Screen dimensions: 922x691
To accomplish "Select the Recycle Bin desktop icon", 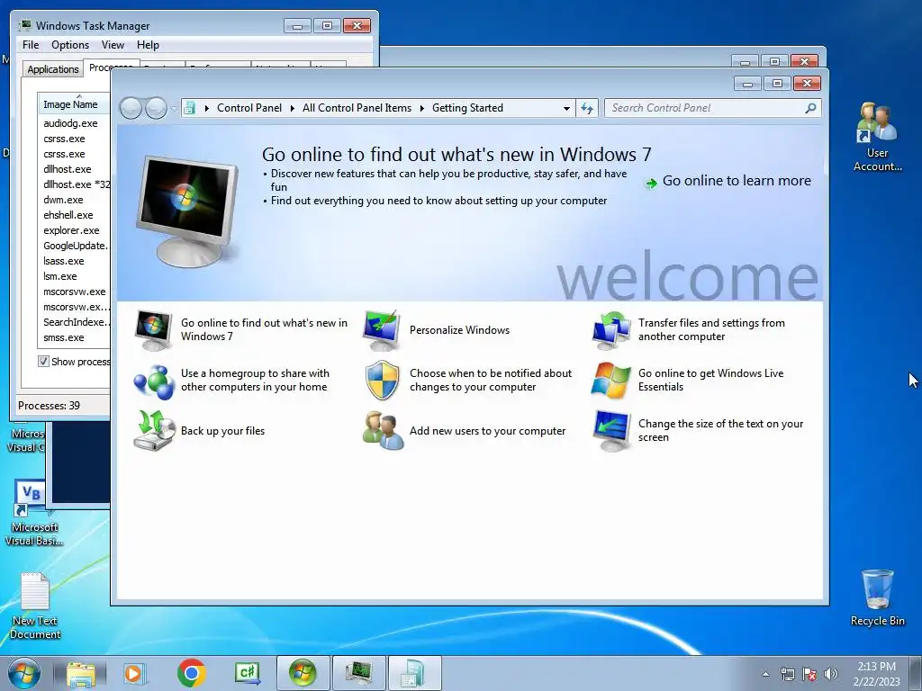I will coord(877,597).
